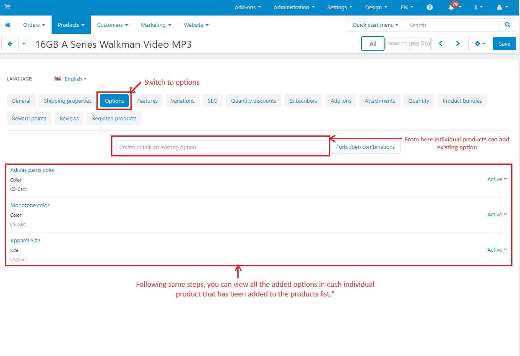This screenshot has height=356, width=520.
Task: Select the first Demo Store logo button
Action: (x=396, y=44)
